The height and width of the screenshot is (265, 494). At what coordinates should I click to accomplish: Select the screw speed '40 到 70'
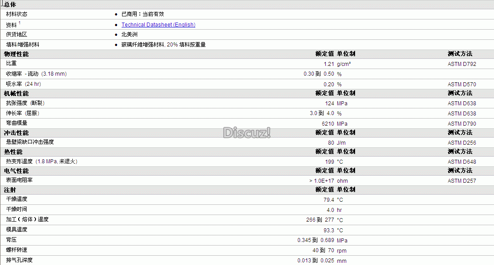(x=323, y=250)
